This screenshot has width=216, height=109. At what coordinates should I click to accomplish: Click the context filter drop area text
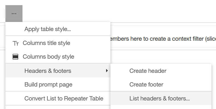[163, 39]
